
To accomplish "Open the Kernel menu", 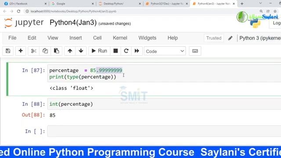I will coord(120,38).
